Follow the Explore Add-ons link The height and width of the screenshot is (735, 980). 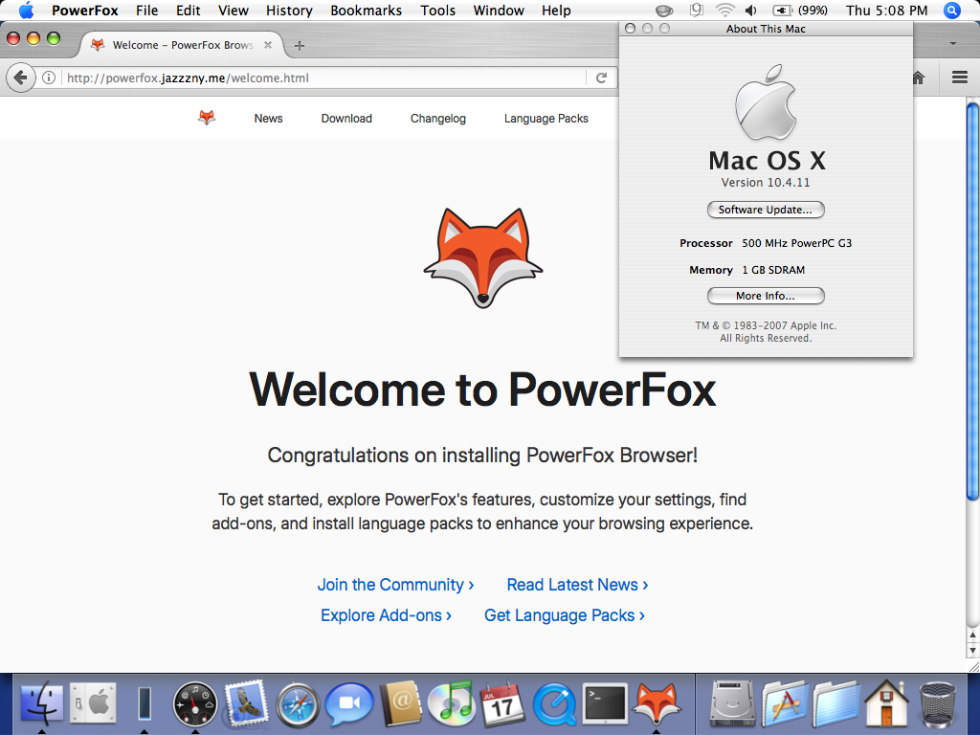click(x=386, y=615)
